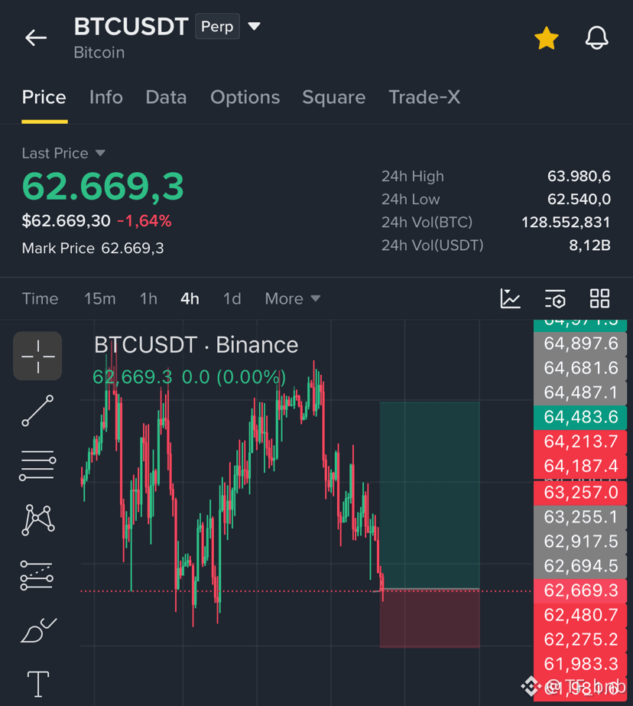
Task: Click the gray 62,917.5 price label
Action: coord(580,542)
